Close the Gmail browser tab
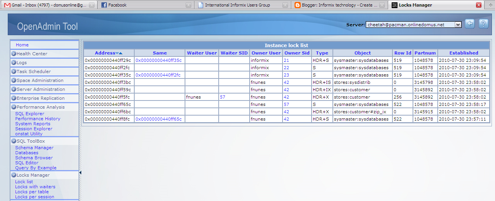 coord(91,5)
